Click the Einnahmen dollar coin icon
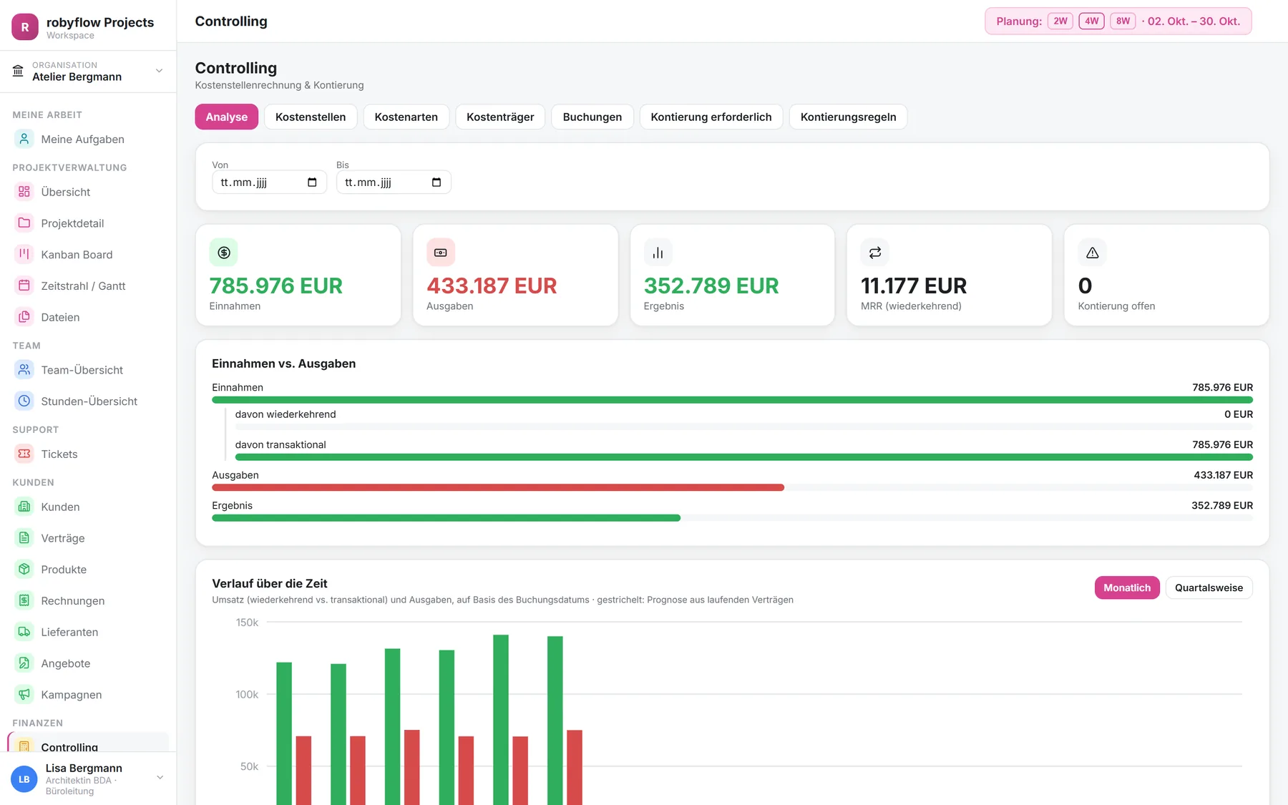This screenshot has height=805, width=1288. (x=224, y=253)
